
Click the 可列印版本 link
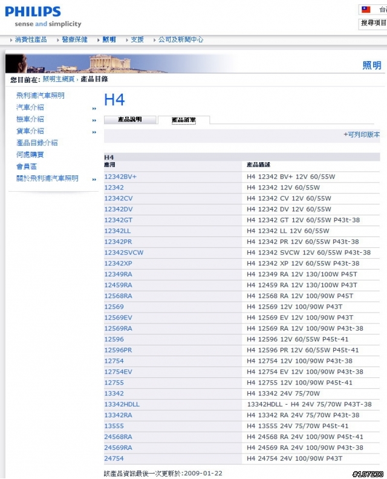362,135
